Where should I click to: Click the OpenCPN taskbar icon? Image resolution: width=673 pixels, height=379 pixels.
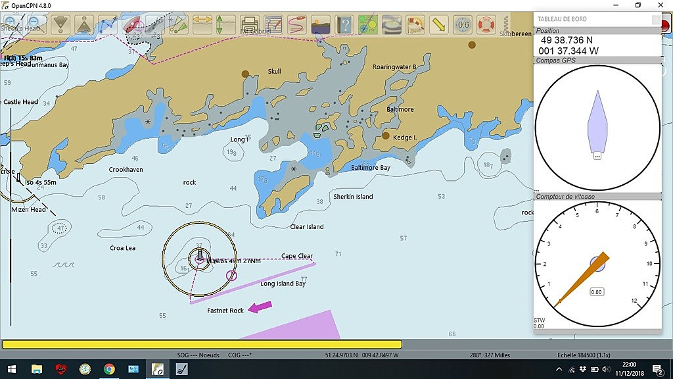[158, 369]
